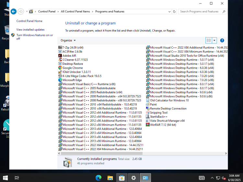Open File Explorer from the taskbar
The height and width of the screenshot is (182, 243).
[110, 178]
